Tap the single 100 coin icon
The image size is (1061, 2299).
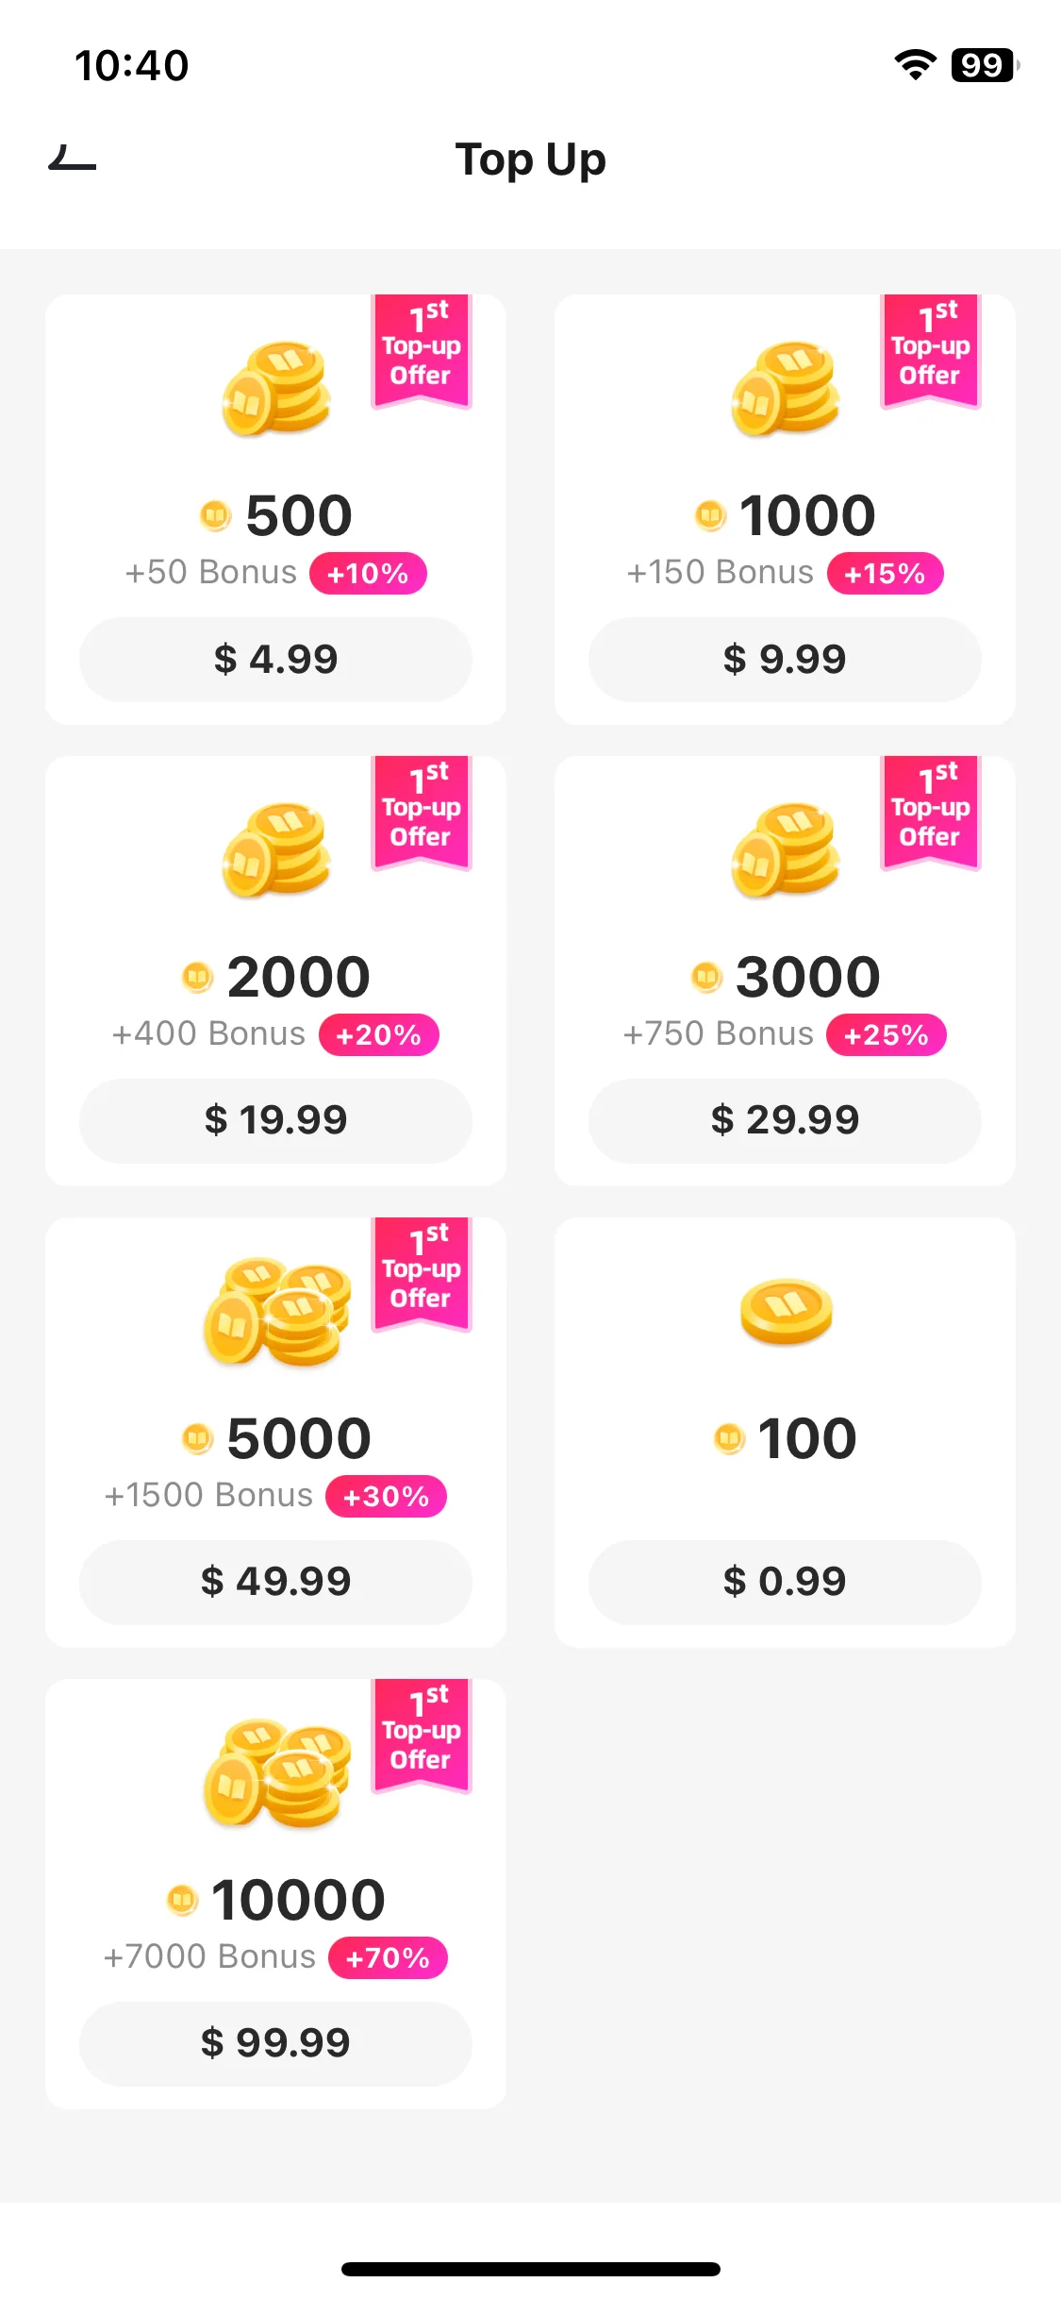[x=787, y=1311]
